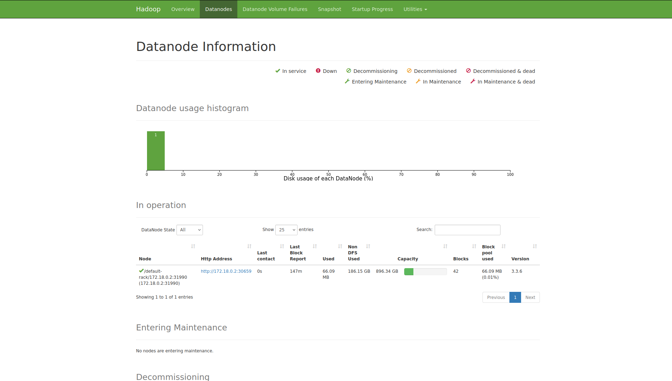Sort by Last contact using sort icon
The height and width of the screenshot is (381, 672).
click(282, 246)
